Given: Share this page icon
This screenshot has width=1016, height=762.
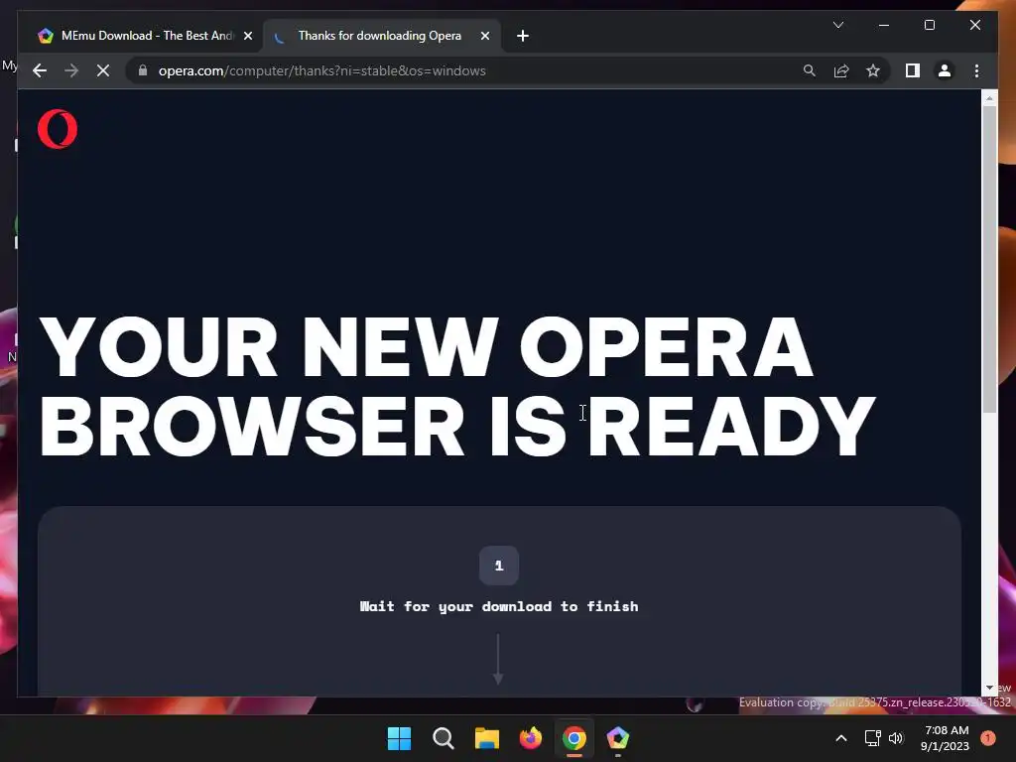Looking at the screenshot, I should (x=841, y=70).
